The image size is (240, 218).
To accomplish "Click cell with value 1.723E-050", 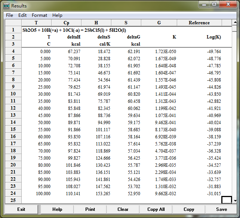I will pos(166,52).
